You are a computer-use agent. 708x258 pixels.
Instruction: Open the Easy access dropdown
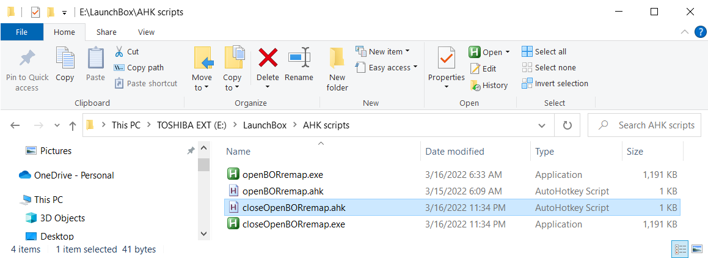[387, 67]
